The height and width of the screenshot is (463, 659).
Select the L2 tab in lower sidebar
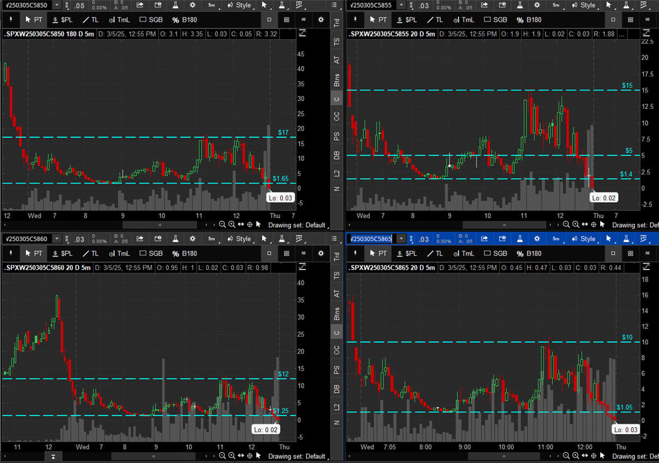pyautogui.click(x=337, y=407)
